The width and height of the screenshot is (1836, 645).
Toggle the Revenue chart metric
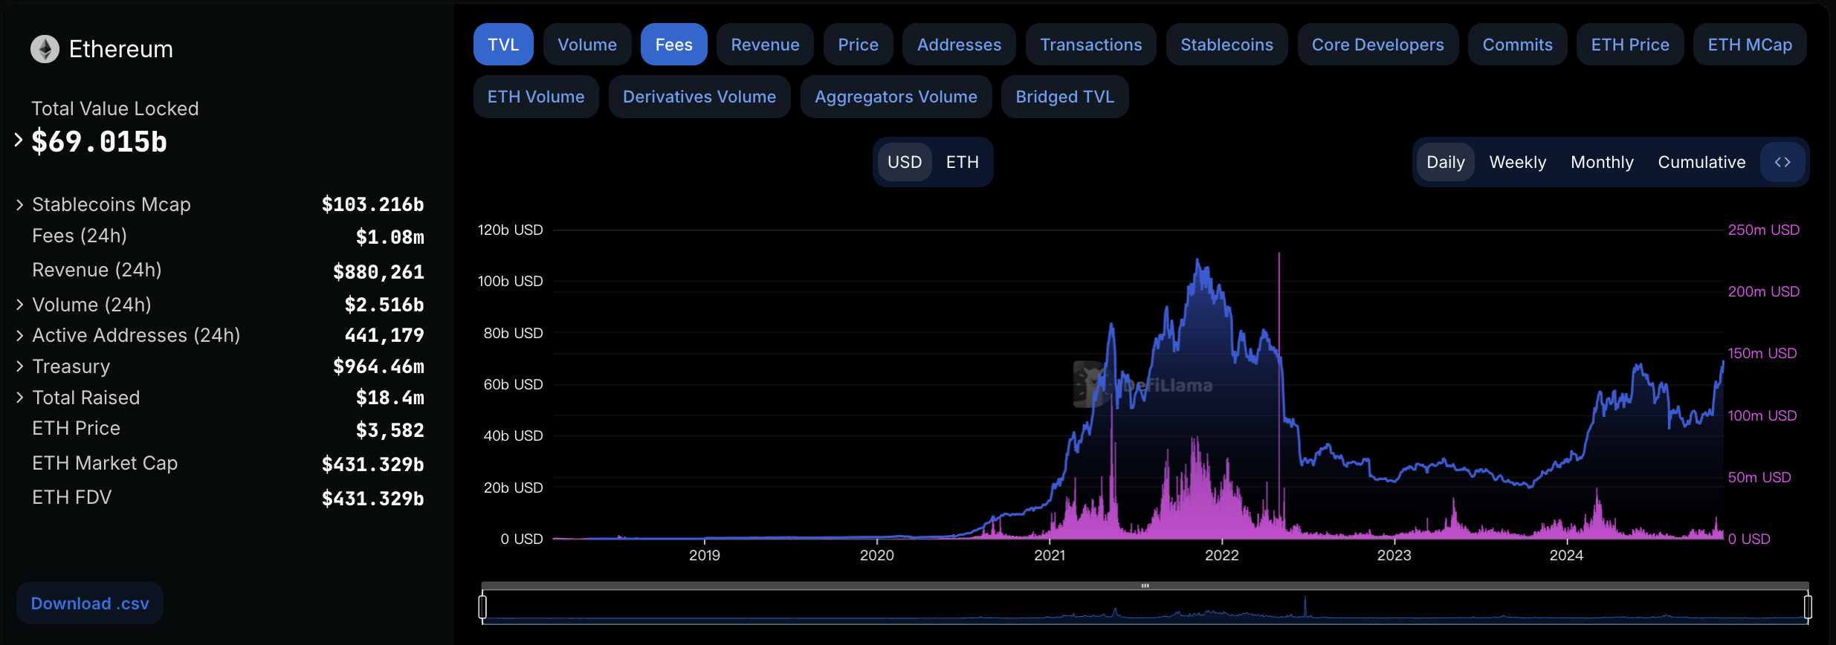tap(765, 45)
